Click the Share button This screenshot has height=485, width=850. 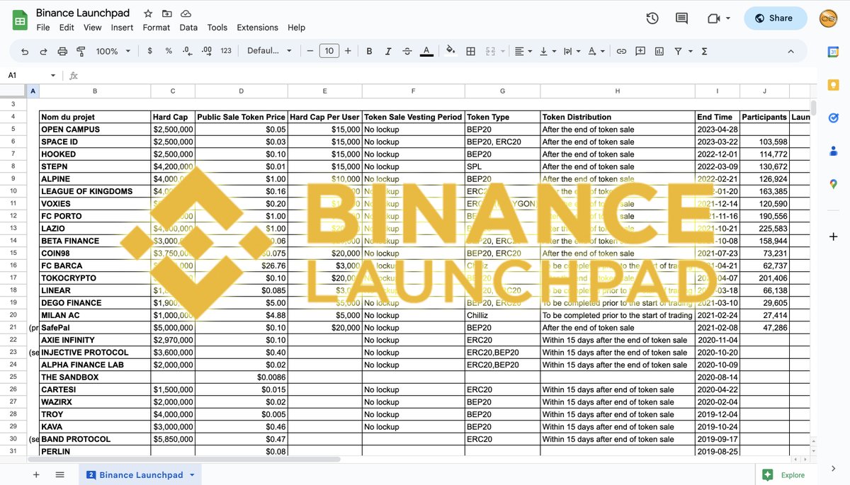776,18
